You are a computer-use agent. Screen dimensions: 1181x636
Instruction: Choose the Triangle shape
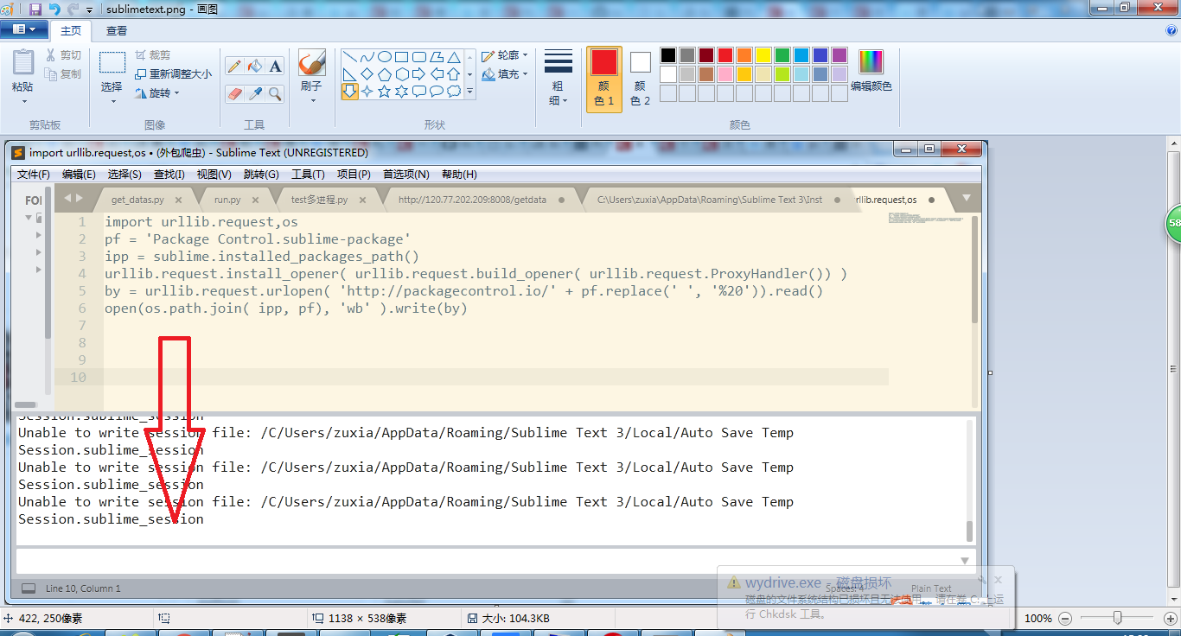point(454,57)
